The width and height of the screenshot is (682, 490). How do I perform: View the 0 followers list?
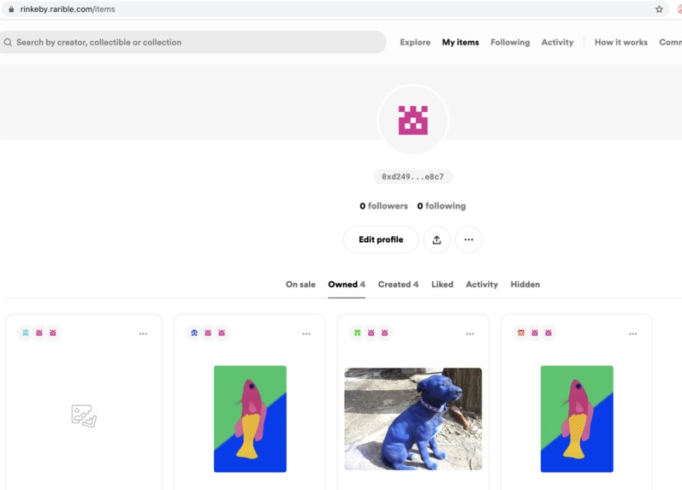point(383,205)
